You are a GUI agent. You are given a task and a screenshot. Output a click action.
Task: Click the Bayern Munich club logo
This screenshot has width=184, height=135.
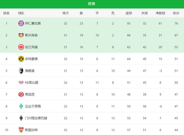pyautogui.click(x=21, y=23)
